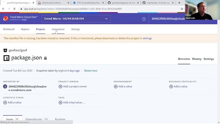
Task: Click the plus icon under Environment
Action: coord(115,86)
